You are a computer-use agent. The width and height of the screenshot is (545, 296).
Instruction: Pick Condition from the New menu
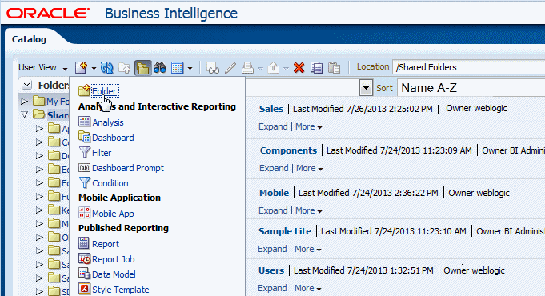110,183
